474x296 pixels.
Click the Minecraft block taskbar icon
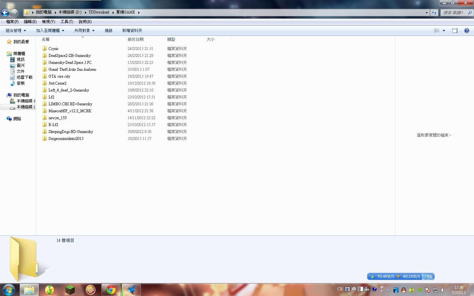tap(70, 290)
